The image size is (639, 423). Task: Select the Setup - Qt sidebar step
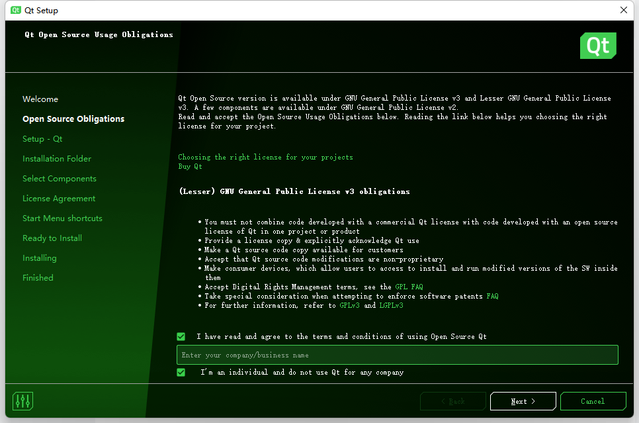[42, 139]
